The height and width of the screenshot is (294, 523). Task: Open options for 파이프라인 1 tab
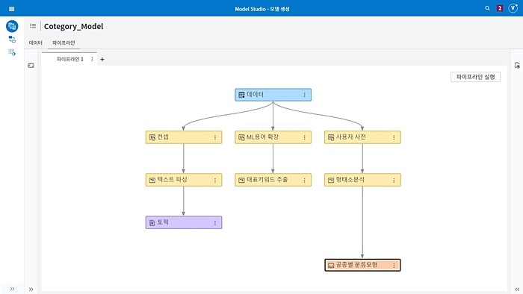pyautogui.click(x=92, y=59)
